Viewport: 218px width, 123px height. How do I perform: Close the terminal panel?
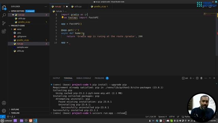coord(214,78)
